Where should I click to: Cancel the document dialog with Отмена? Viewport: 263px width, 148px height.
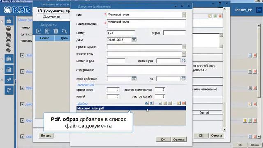(179, 139)
